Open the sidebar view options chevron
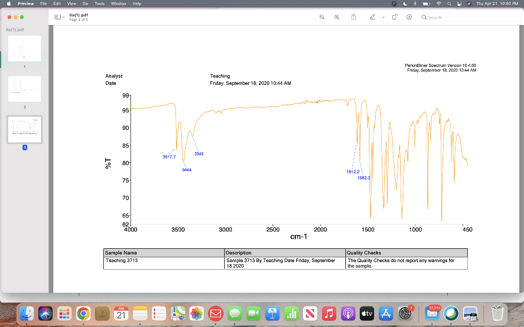 point(63,17)
